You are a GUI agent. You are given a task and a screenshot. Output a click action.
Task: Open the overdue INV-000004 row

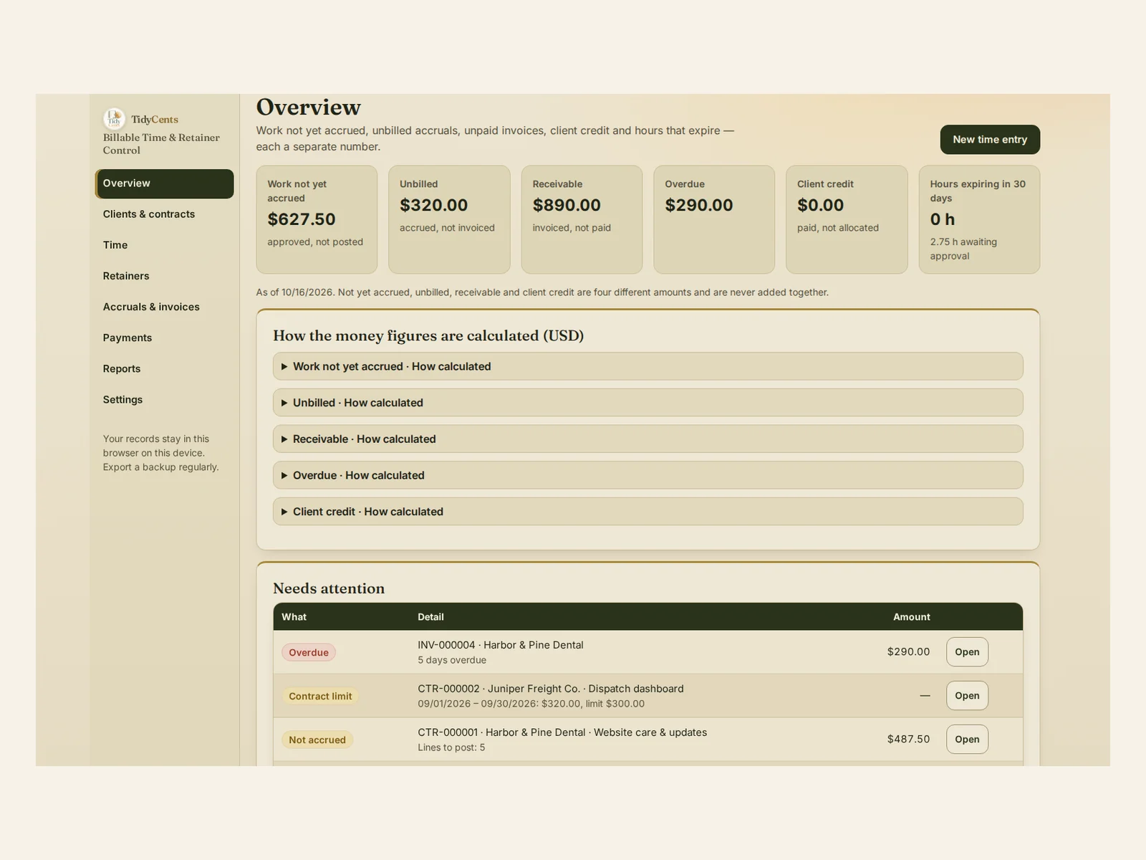click(x=967, y=652)
